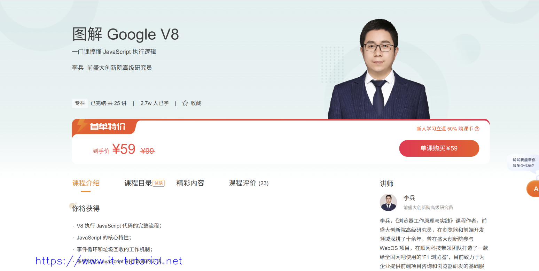539x271 pixels.
Task: Open the orange AI assistant bubble icon
Action: 533,189
